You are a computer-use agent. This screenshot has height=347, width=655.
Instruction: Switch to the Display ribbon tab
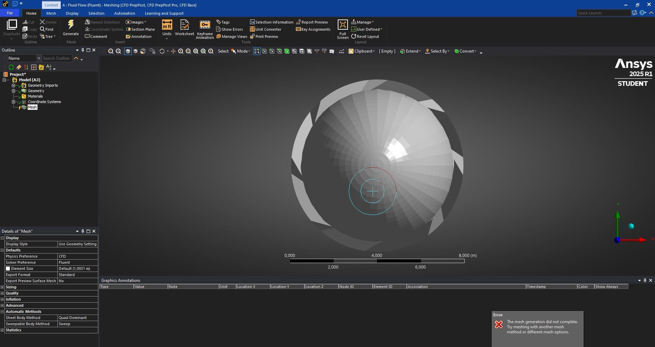tap(72, 13)
